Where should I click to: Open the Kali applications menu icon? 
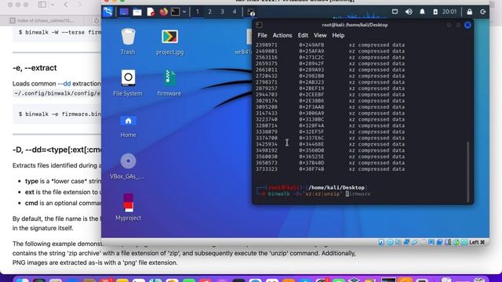click(x=108, y=13)
